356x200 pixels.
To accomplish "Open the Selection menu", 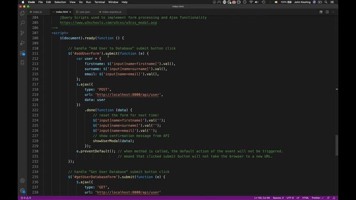I will pyautogui.click(x=60, y=2).
